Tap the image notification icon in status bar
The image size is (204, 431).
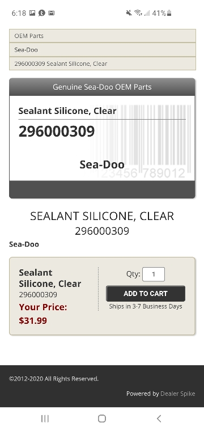(x=32, y=12)
